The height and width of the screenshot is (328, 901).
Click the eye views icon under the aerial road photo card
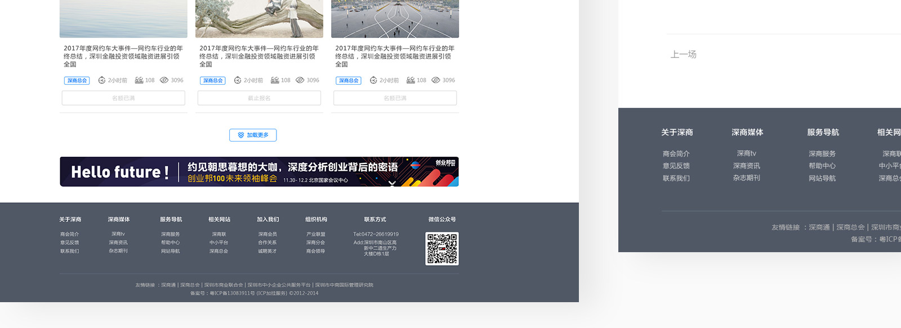(436, 80)
